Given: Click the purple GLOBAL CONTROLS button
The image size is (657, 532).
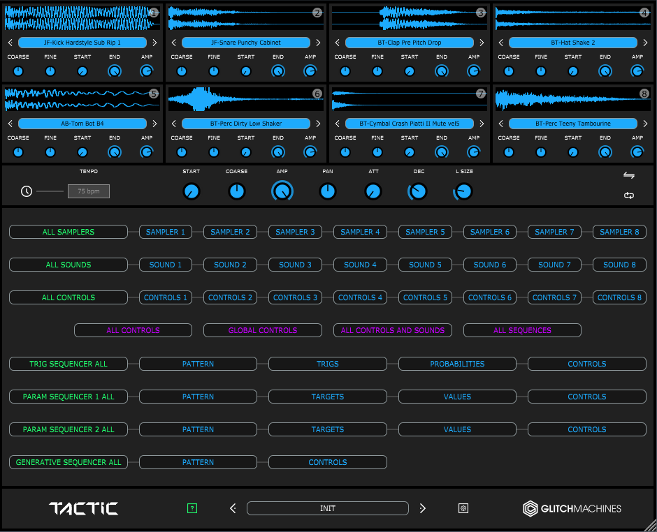Looking at the screenshot, I should click(x=263, y=330).
